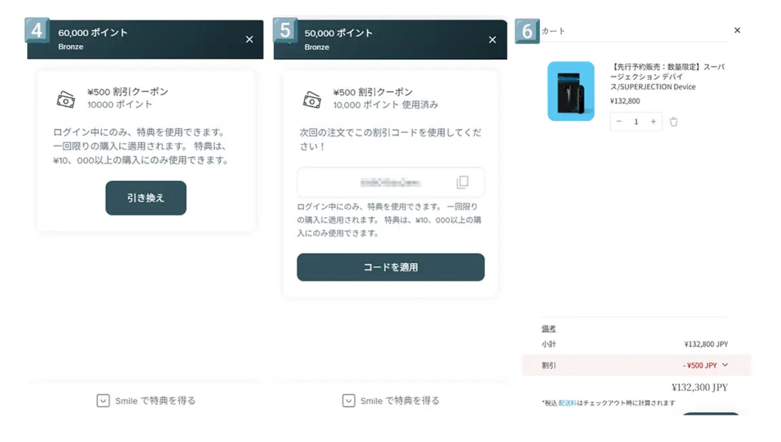Screen dimensions: 781x442
Task: Increase cart quantity with plus button
Action: tap(653, 122)
